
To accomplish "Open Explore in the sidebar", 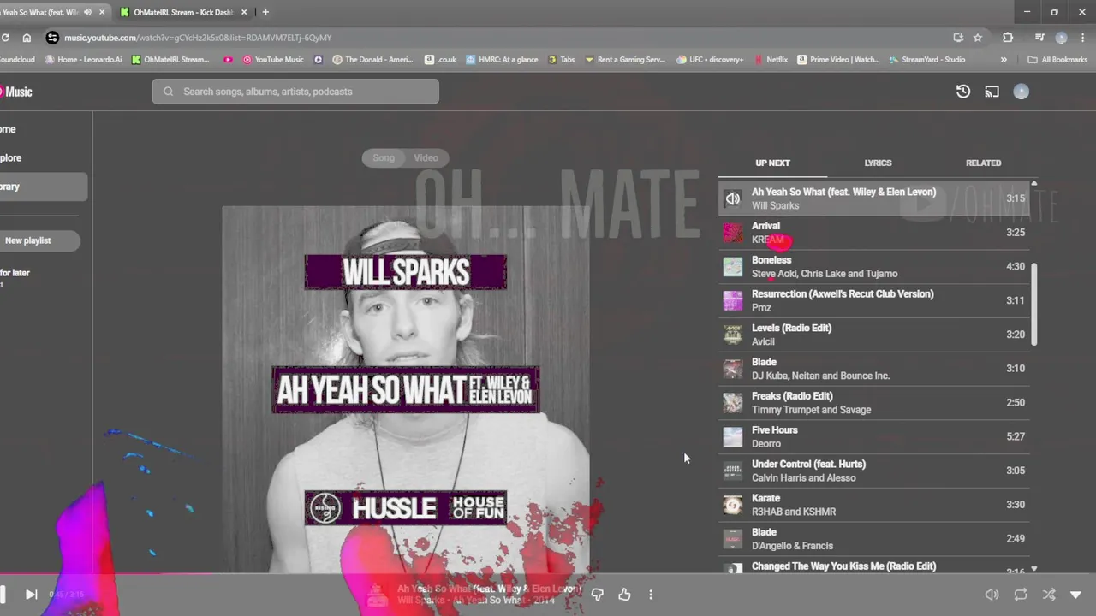I will tap(11, 157).
